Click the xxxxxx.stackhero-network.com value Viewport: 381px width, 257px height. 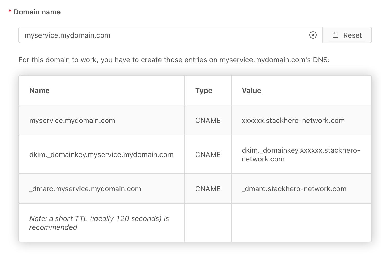click(293, 120)
